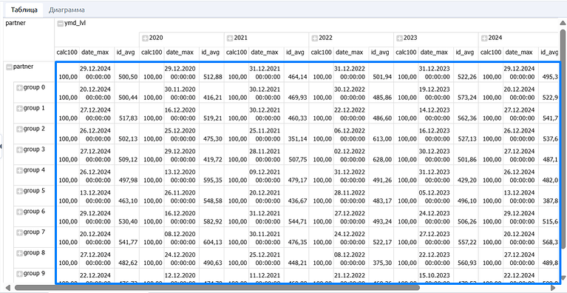Select the cell with value 548,58
Viewport: 567px width, 293px height.
point(211,195)
